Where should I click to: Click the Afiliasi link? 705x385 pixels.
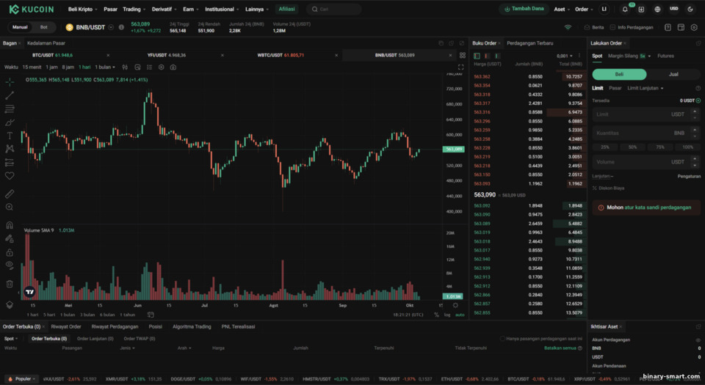pyautogui.click(x=286, y=9)
